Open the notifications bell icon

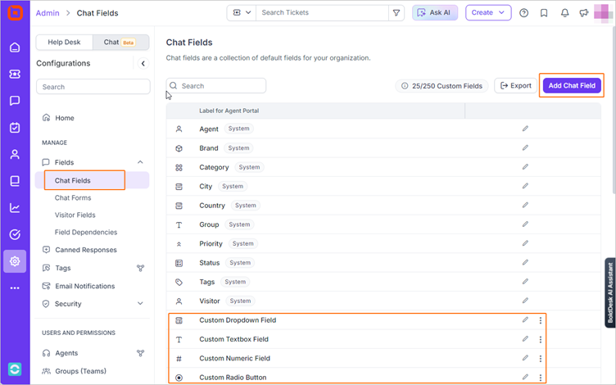pyautogui.click(x=564, y=13)
